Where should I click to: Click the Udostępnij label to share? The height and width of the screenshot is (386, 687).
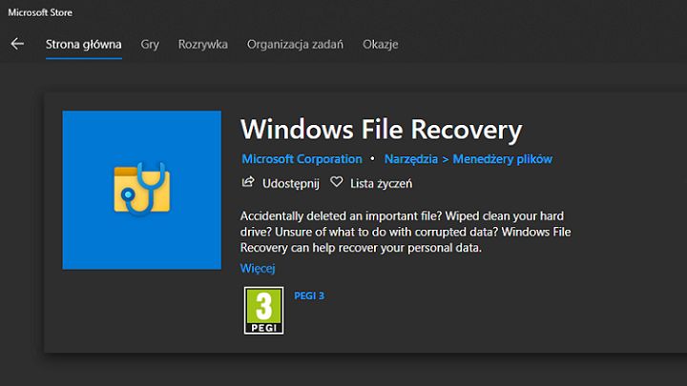(291, 183)
